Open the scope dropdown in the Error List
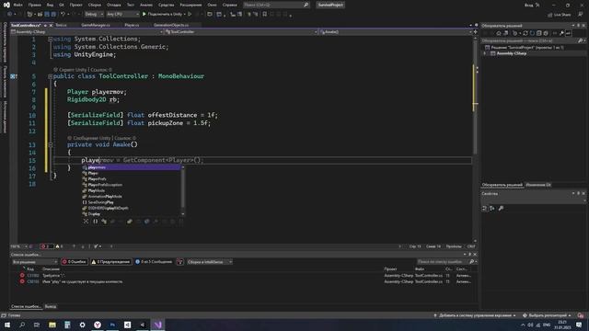The height and width of the screenshot is (331, 589). click(x=35, y=262)
